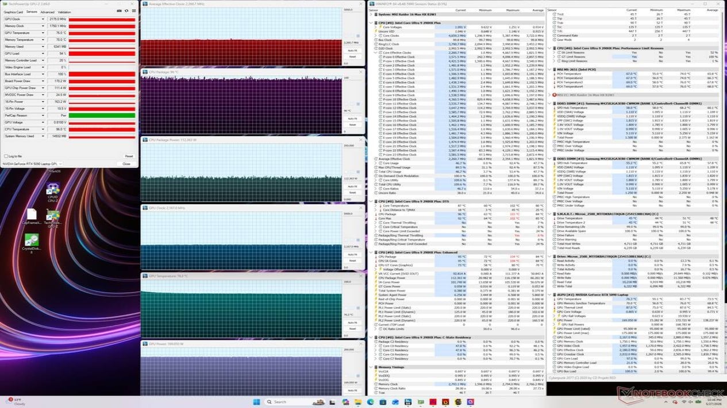Screen dimensions: 727x408
Task: Select the PCH Temperature2 row
Action: (636, 78)
